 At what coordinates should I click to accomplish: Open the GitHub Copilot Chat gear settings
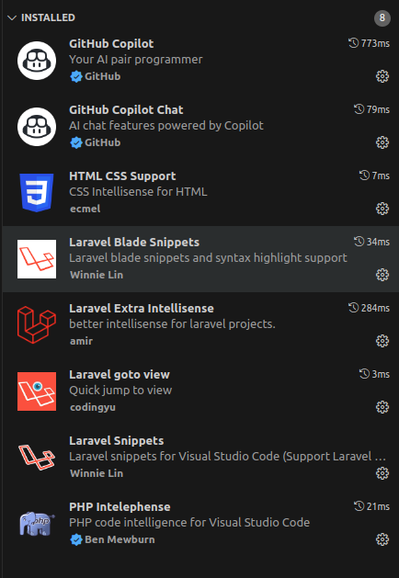pyautogui.click(x=382, y=142)
